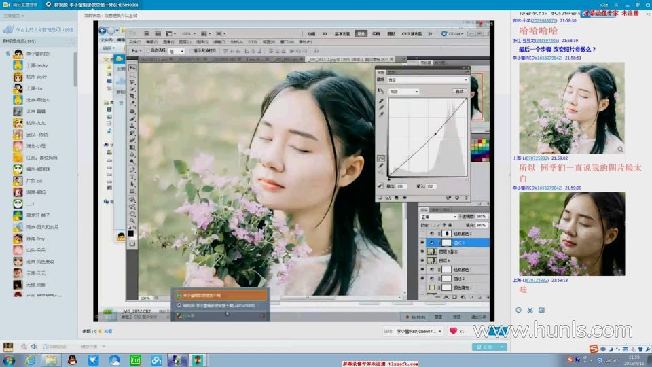The image size is (652, 367).
Task: Click the curve control point on Curves graph
Action: pyautogui.click(x=435, y=134)
